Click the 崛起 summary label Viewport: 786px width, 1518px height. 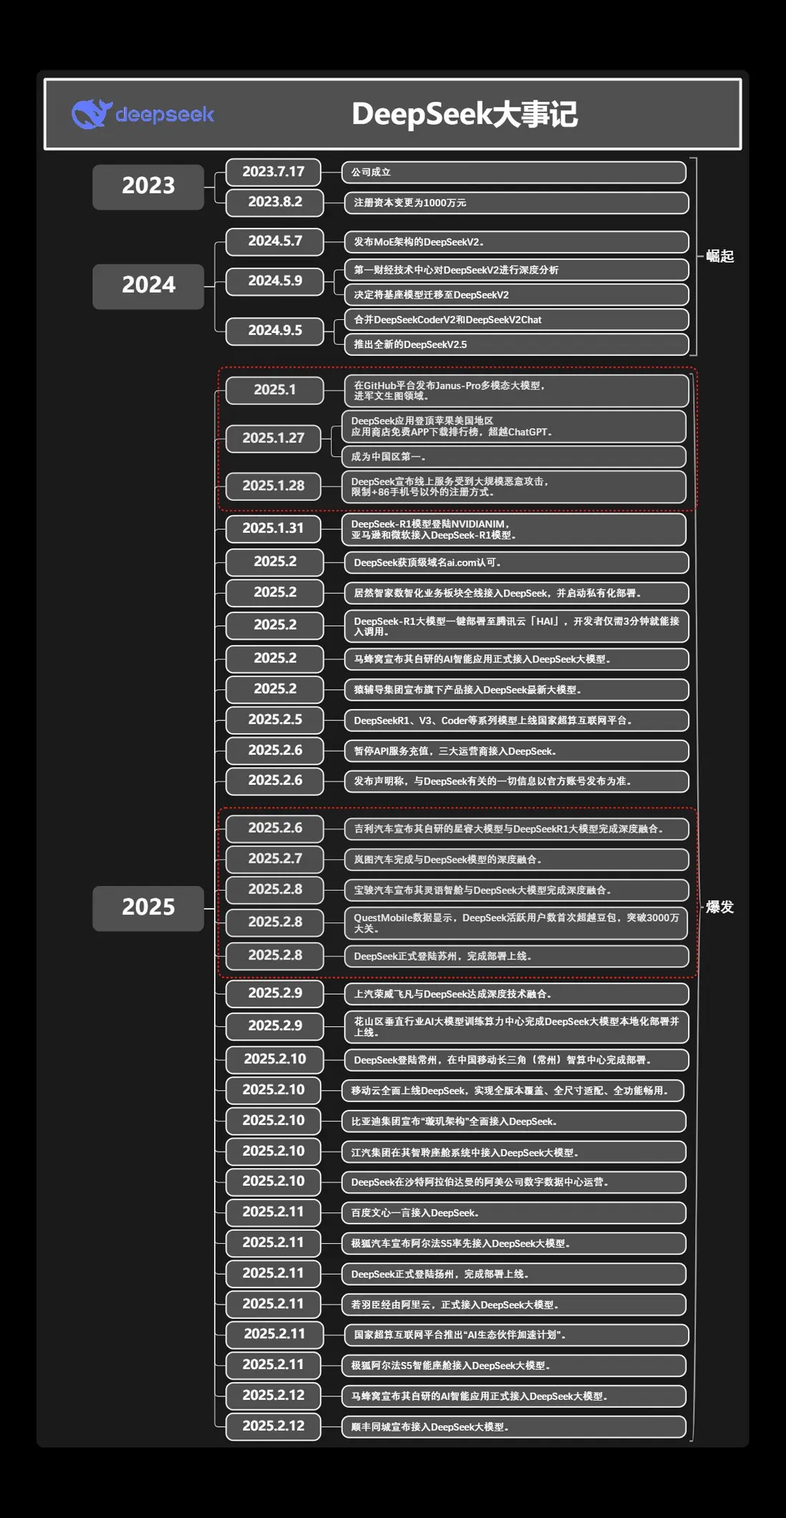pos(720,256)
